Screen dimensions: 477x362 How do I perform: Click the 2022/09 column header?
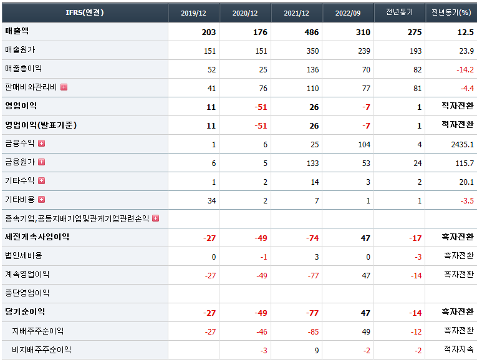click(x=348, y=13)
